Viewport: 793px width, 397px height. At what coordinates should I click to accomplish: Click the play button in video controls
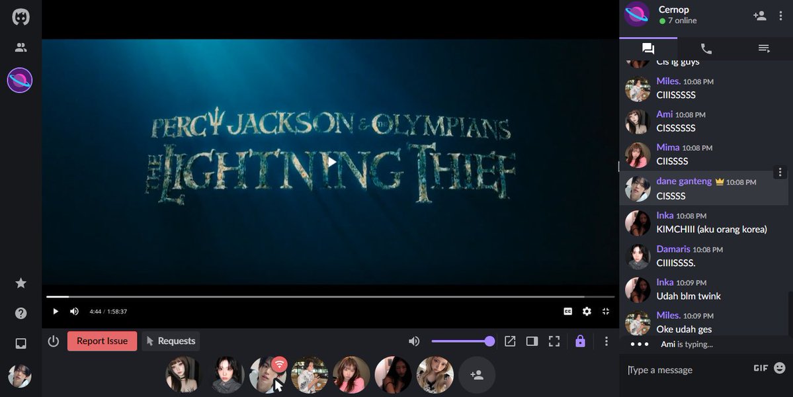[x=56, y=312]
